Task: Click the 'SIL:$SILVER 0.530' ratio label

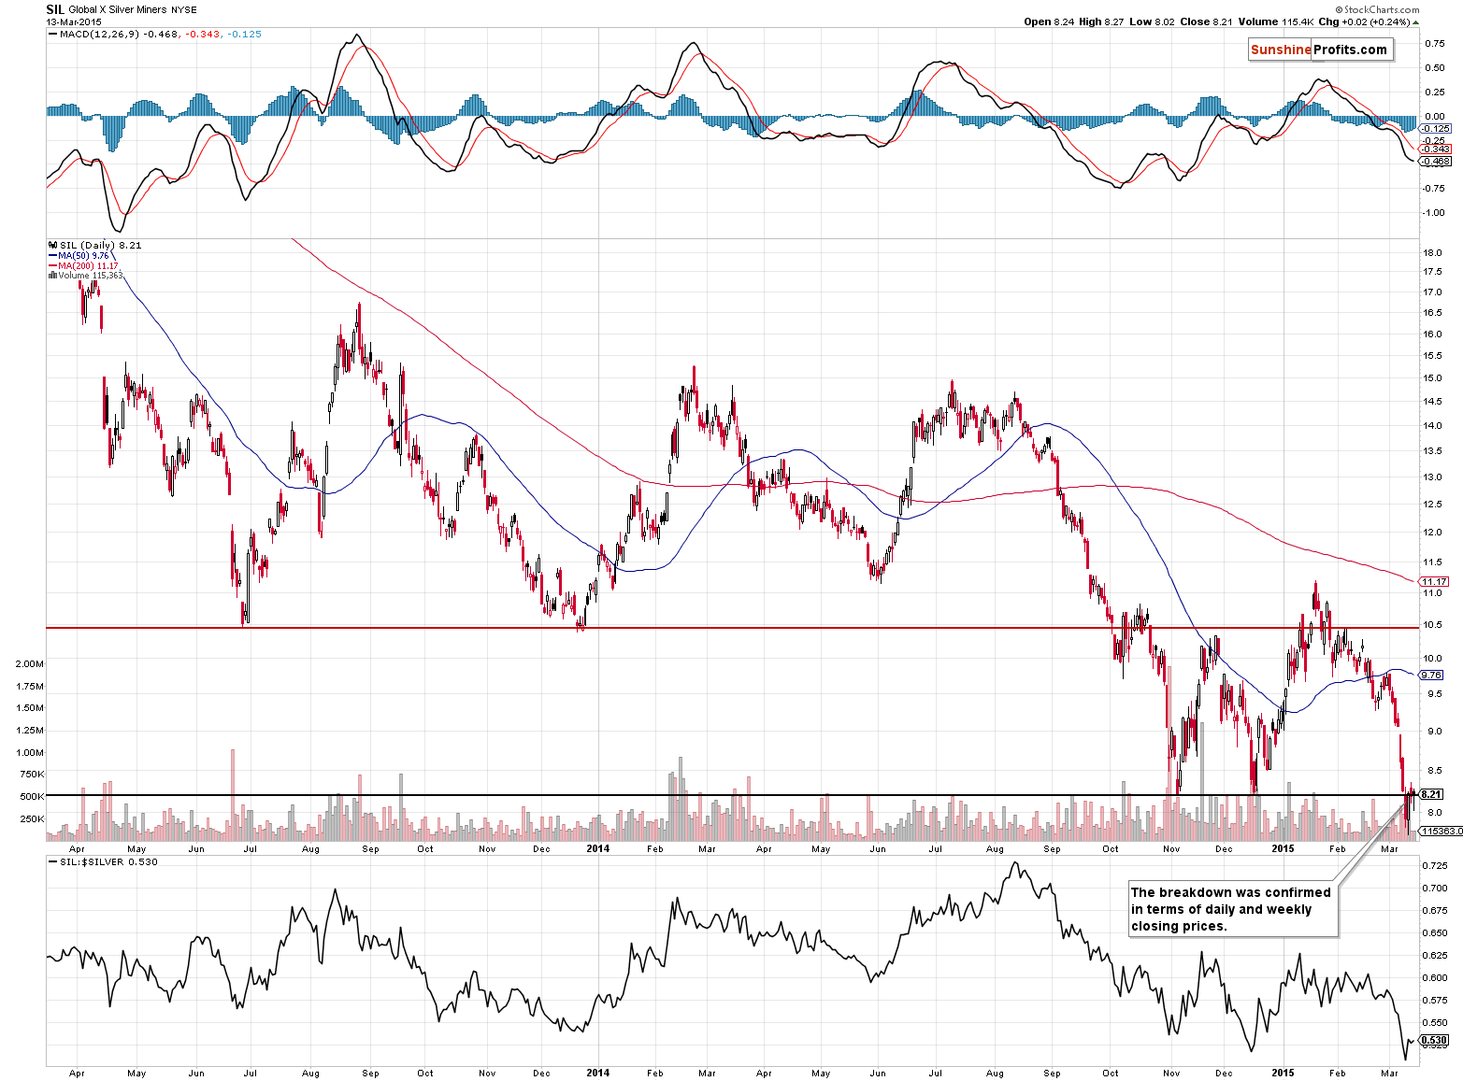Action: (108, 861)
